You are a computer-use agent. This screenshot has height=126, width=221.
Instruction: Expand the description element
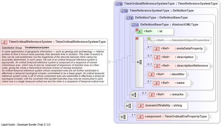[196, 57]
